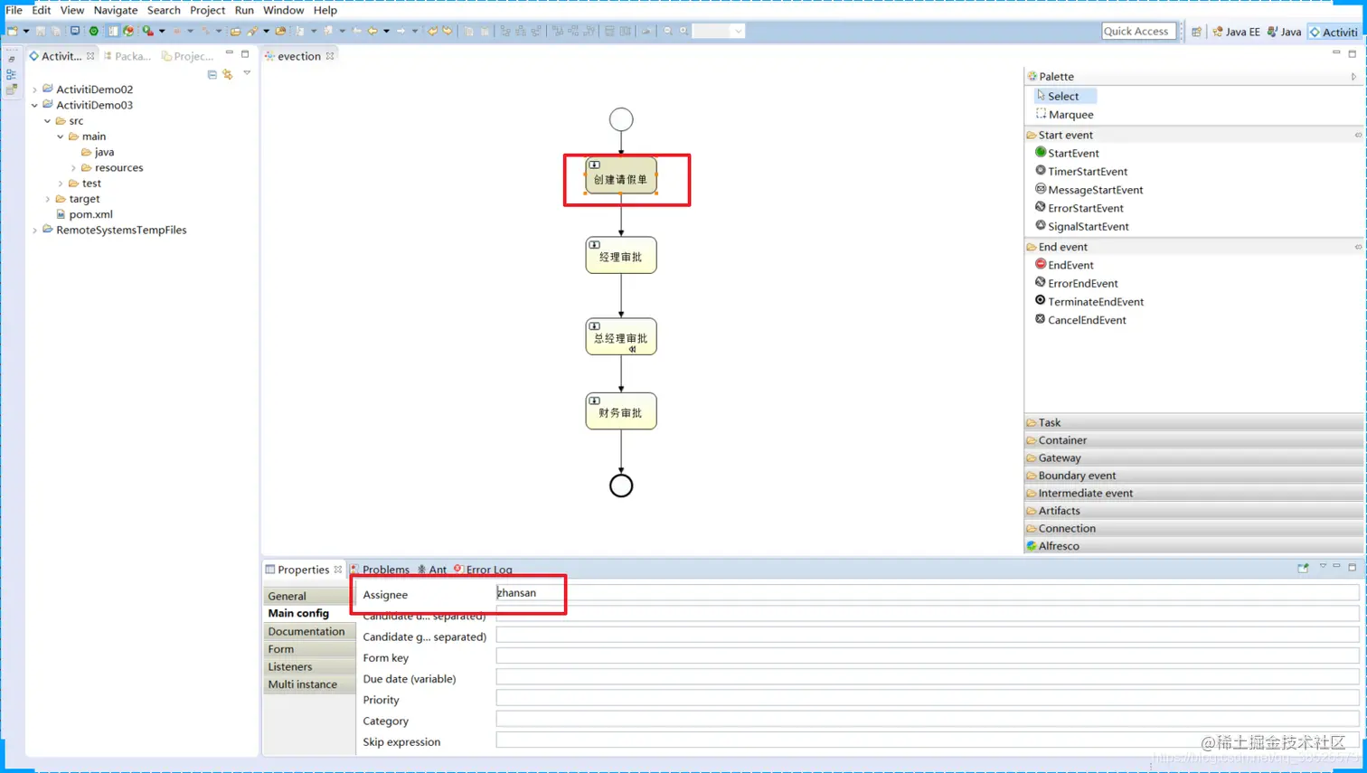Collapse the main folder
1367x773 pixels.
(x=61, y=137)
